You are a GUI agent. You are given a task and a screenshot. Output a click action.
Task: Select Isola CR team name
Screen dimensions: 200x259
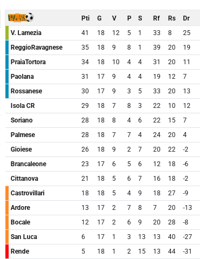[23, 106]
